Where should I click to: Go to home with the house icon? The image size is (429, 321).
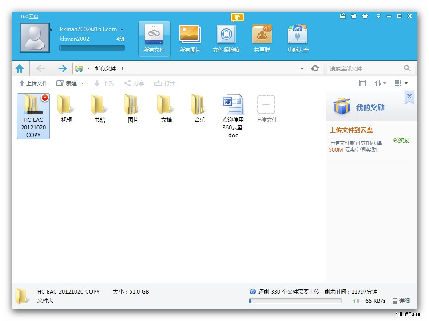pyautogui.click(x=20, y=68)
